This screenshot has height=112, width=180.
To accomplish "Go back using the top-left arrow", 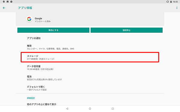I will (x=4, y=8).
